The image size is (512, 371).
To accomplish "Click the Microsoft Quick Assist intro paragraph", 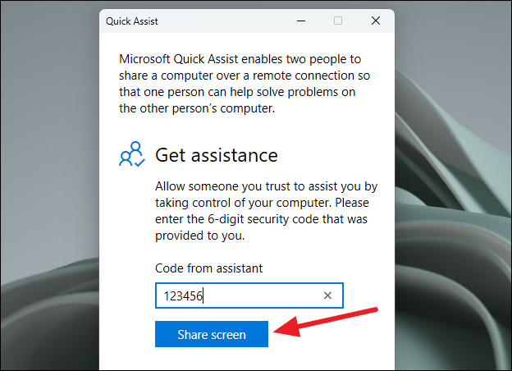I will click(245, 84).
